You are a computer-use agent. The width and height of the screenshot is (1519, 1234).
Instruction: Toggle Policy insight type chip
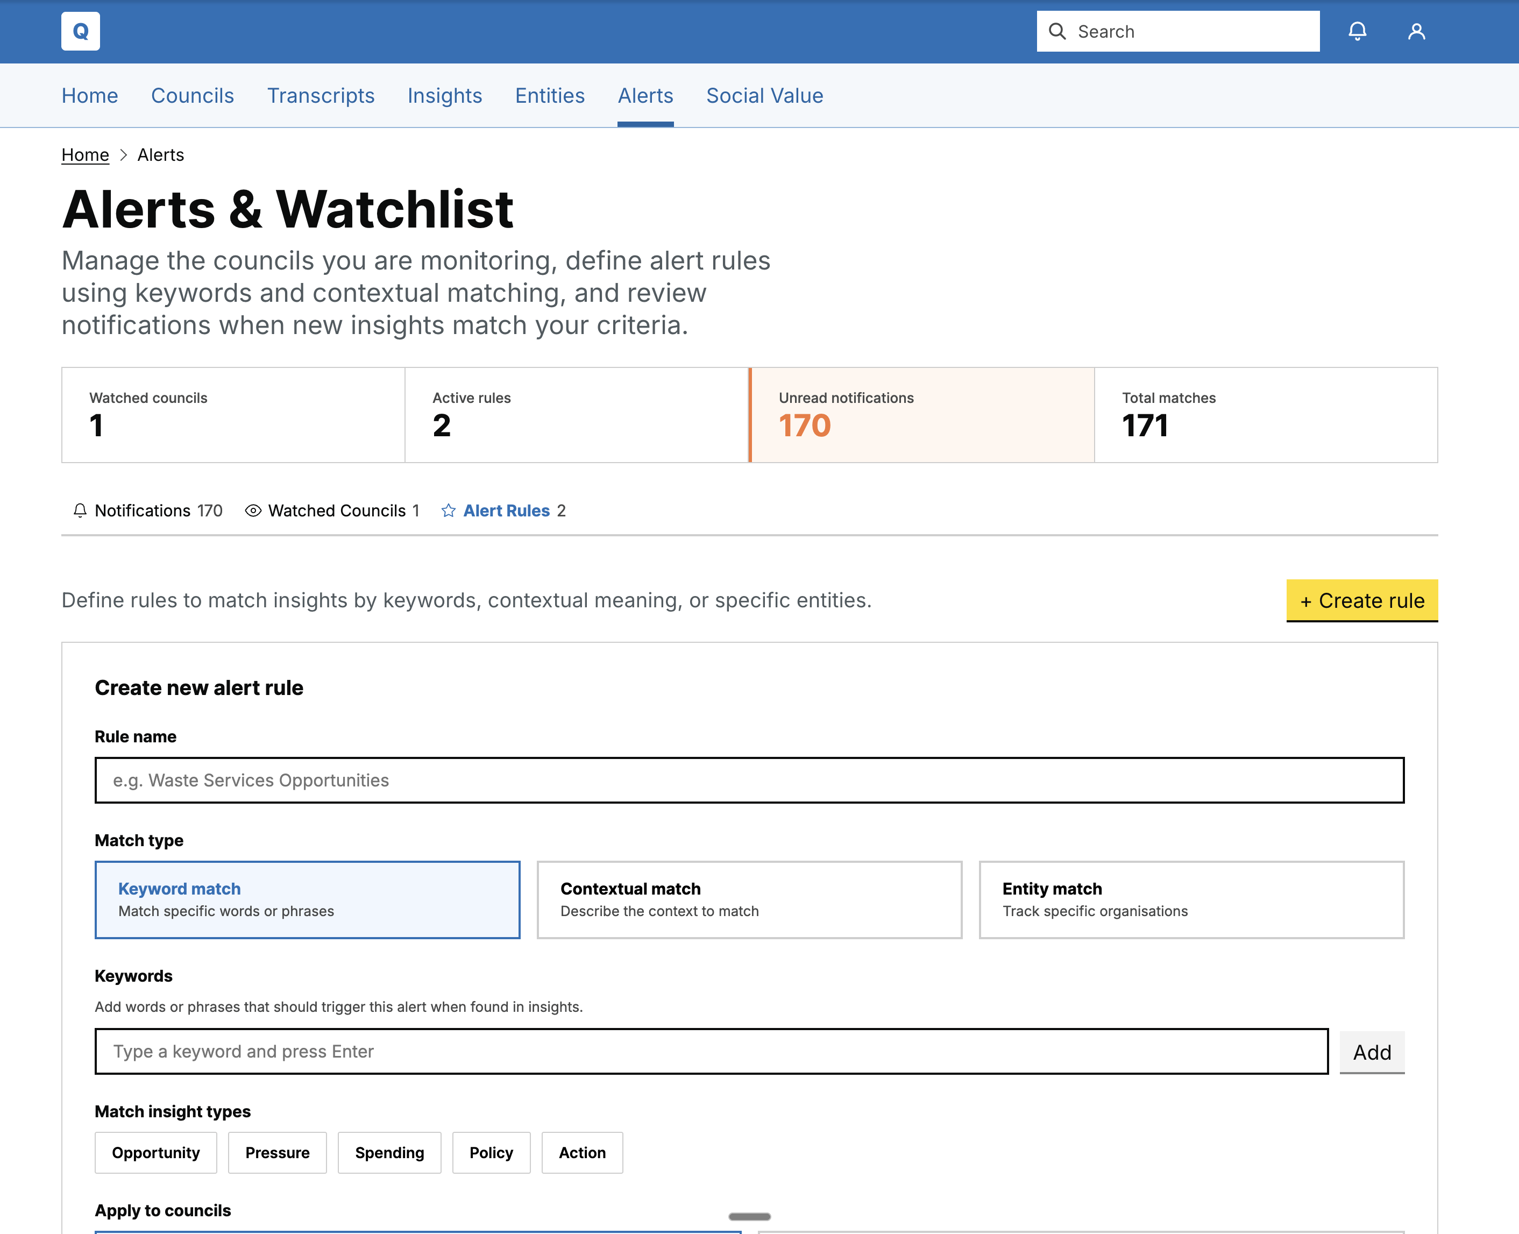pyautogui.click(x=491, y=1152)
